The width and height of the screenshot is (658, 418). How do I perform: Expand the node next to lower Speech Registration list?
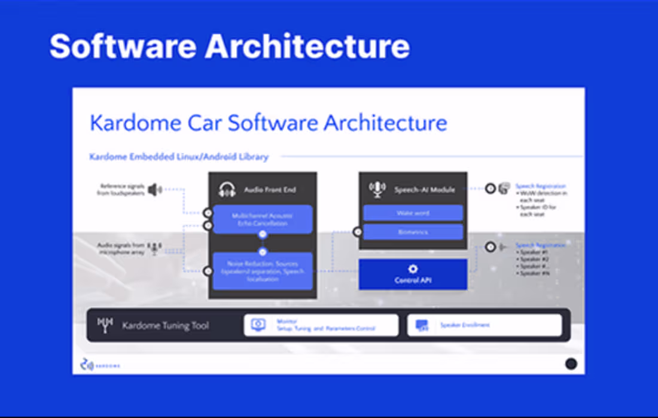pos(491,245)
